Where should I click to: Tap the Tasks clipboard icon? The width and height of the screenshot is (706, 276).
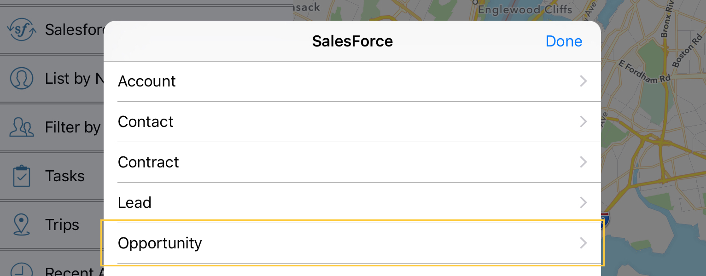click(22, 176)
